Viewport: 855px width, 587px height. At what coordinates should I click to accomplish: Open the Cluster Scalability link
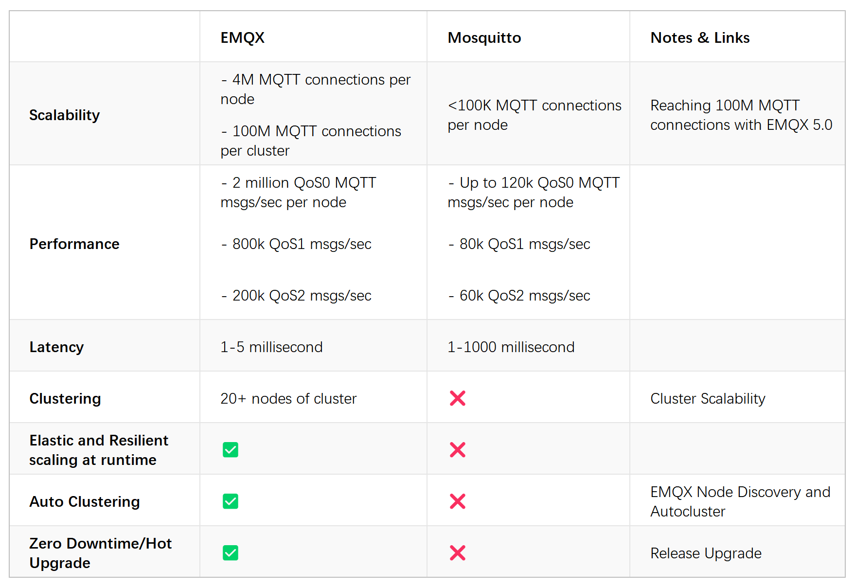[x=708, y=399]
